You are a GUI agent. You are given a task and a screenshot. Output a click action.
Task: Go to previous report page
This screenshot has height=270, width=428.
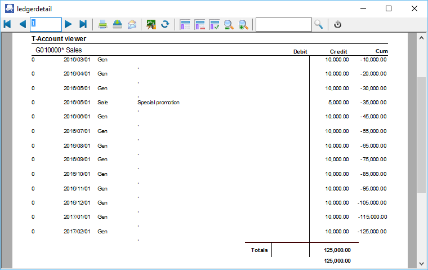(x=23, y=24)
